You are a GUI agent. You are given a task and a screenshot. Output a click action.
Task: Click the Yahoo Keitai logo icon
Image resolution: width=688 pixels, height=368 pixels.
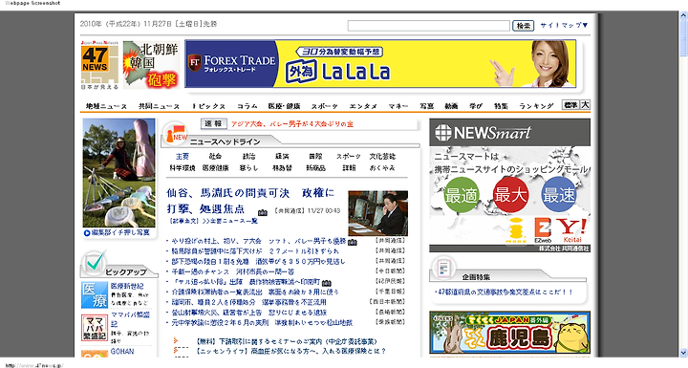(572, 230)
